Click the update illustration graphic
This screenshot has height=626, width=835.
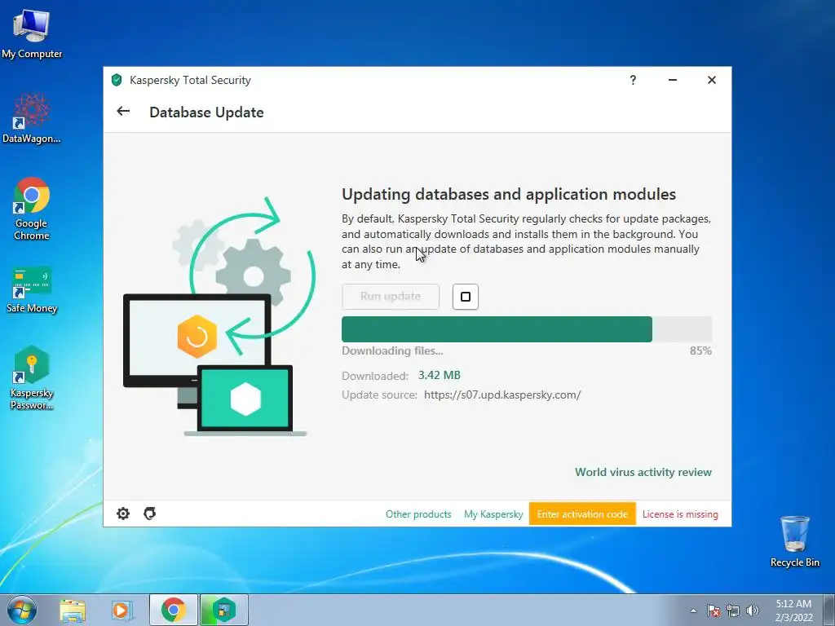tap(219, 316)
